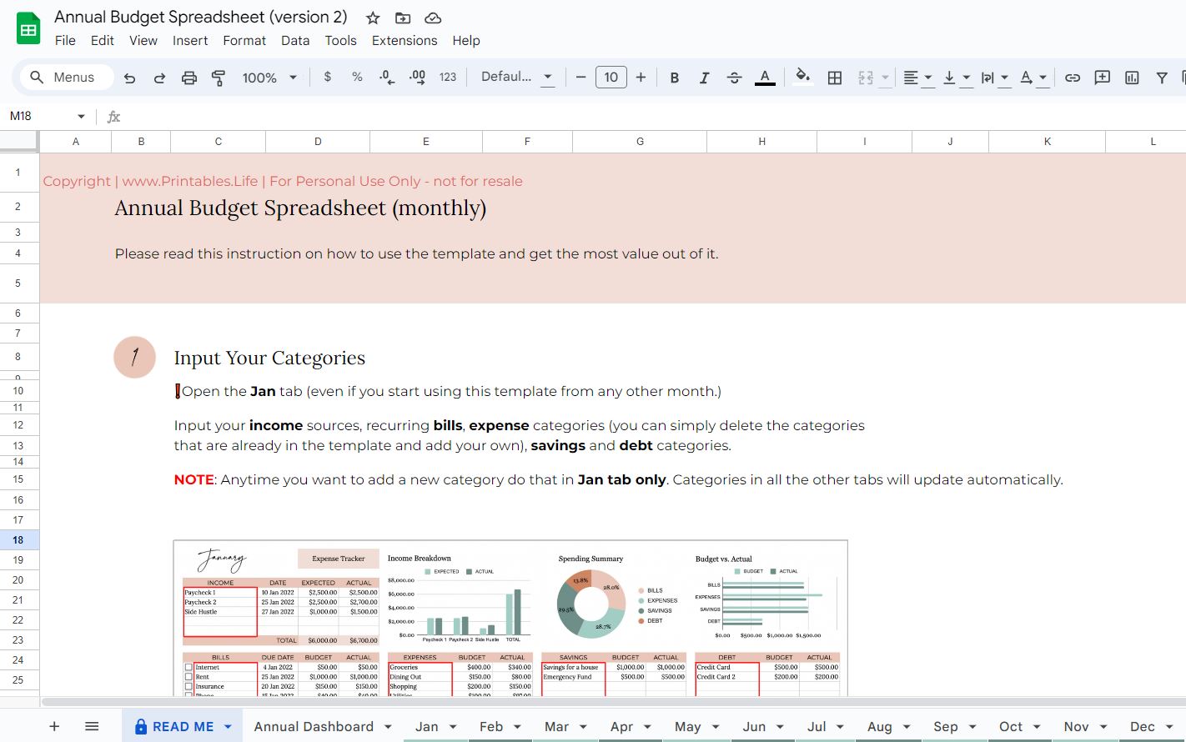Click the Print icon in the toolbar
1186x742 pixels.
pyautogui.click(x=189, y=77)
